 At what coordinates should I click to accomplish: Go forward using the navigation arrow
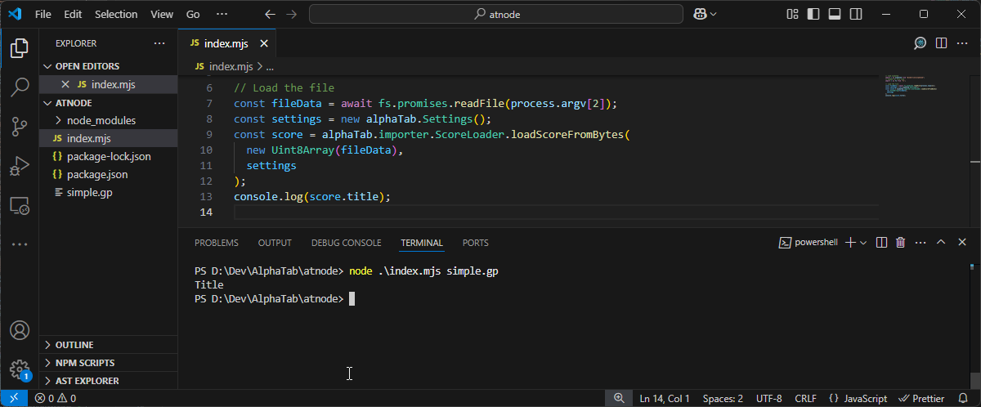pyautogui.click(x=292, y=14)
